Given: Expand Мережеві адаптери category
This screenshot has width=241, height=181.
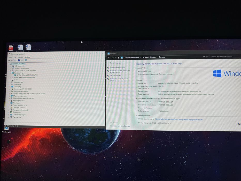Looking at the screenshot, I should tap(9, 96).
